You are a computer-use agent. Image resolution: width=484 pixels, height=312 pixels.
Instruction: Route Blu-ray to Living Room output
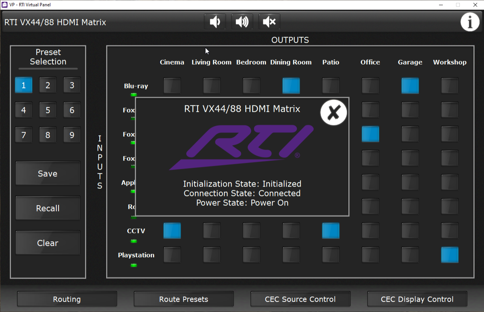(x=212, y=86)
